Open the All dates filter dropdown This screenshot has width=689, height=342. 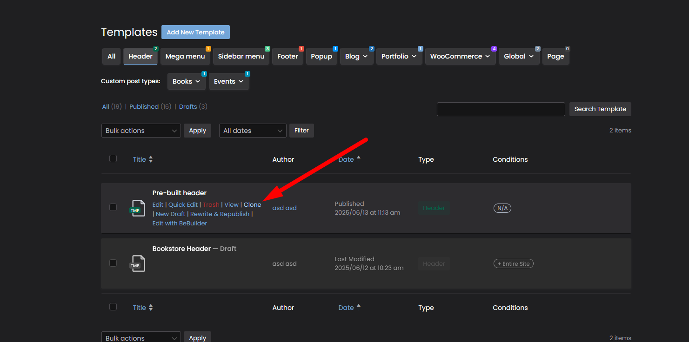(x=253, y=131)
